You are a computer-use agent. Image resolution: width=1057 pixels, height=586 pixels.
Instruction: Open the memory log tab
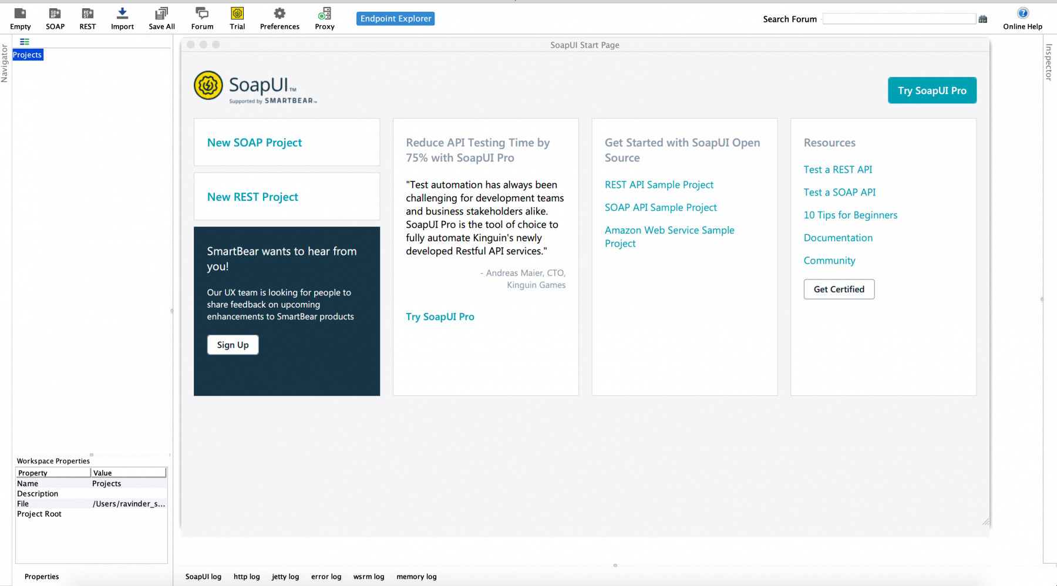tap(416, 577)
